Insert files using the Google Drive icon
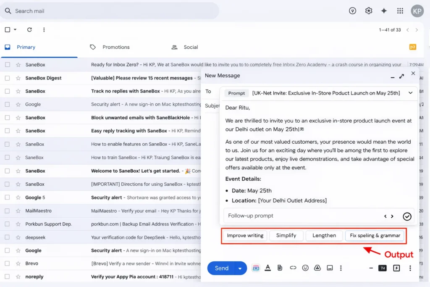 (x=317, y=268)
